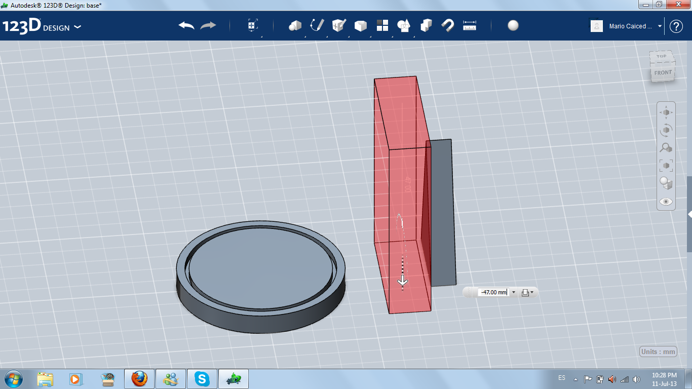The height and width of the screenshot is (389, 692).
Task: Open the distance value dropdown arrow
Action: pos(514,292)
